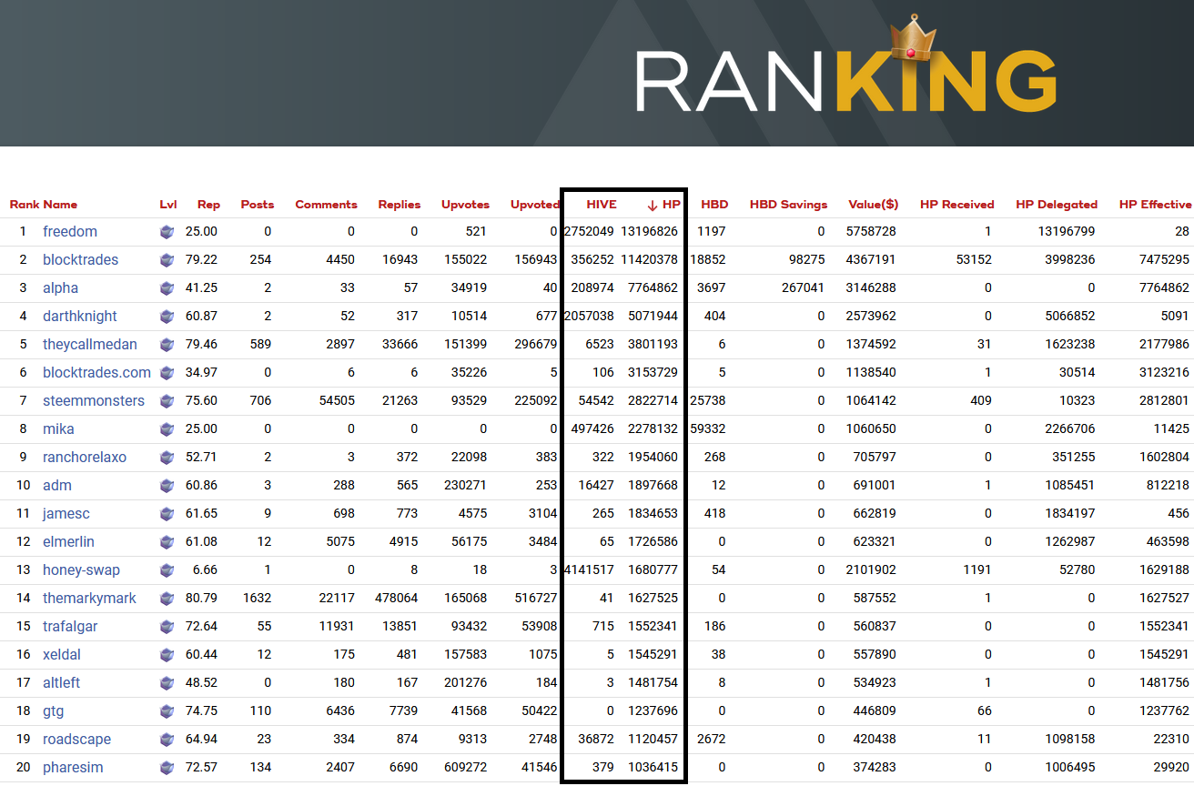This screenshot has width=1194, height=786.
Task: Click the level badge icon for steemmonsters
Action: pyautogui.click(x=167, y=401)
